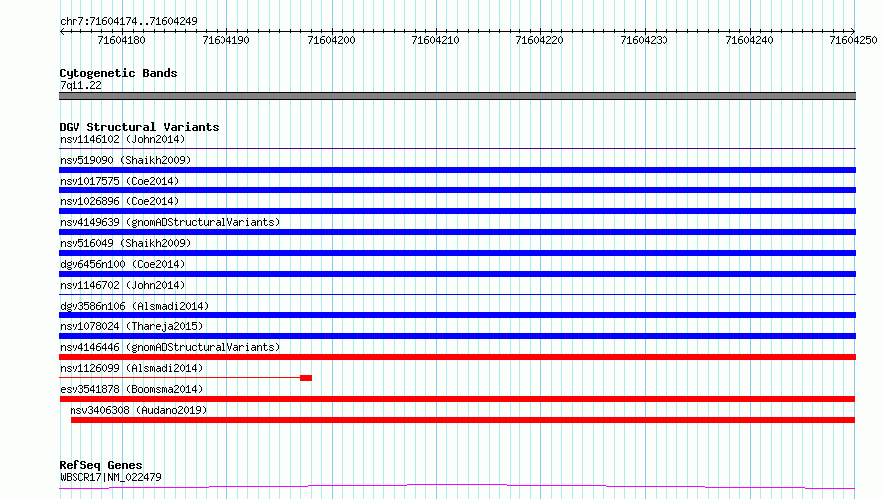Click the blue bar for nsv1017575
The image size is (884, 499).
coord(457,190)
